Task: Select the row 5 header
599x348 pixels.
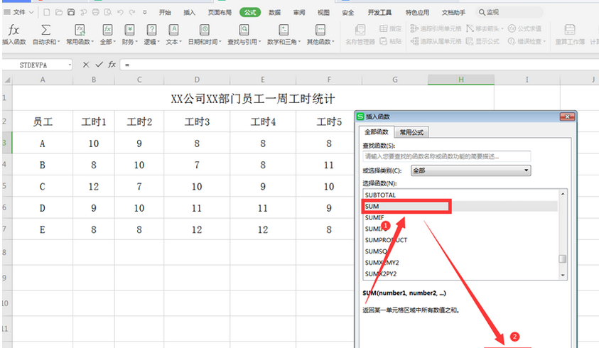Action: click(x=6, y=186)
